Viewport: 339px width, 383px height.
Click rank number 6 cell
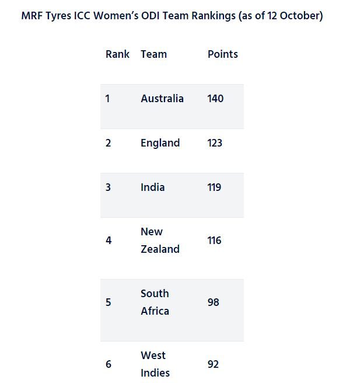pyautogui.click(x=109, y=364)
